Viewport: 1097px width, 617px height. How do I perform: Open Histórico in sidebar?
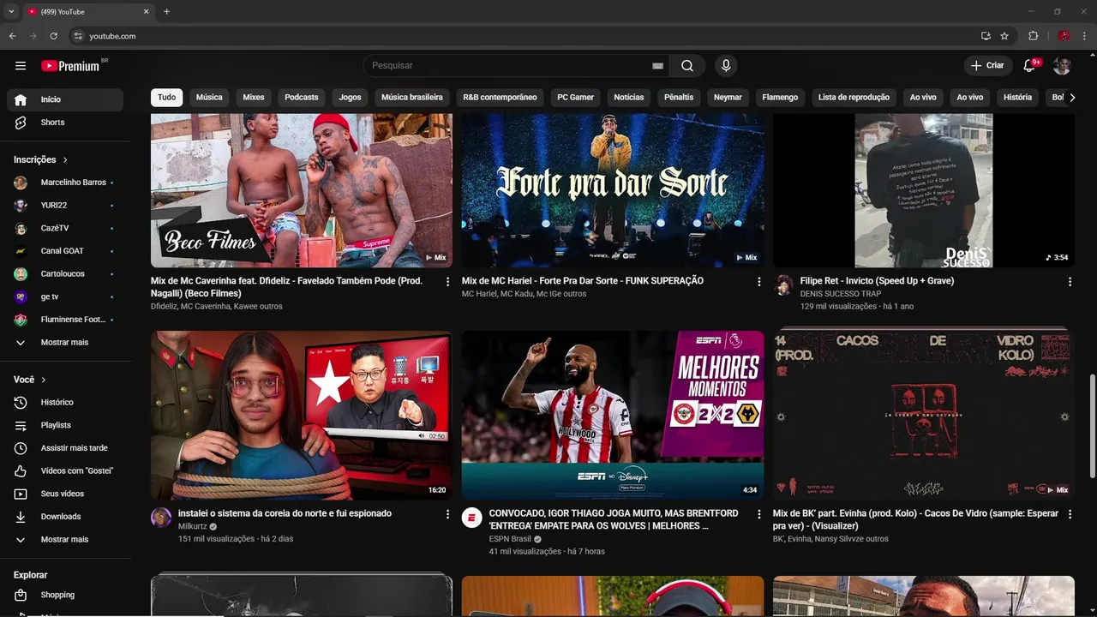pos(65,402)
